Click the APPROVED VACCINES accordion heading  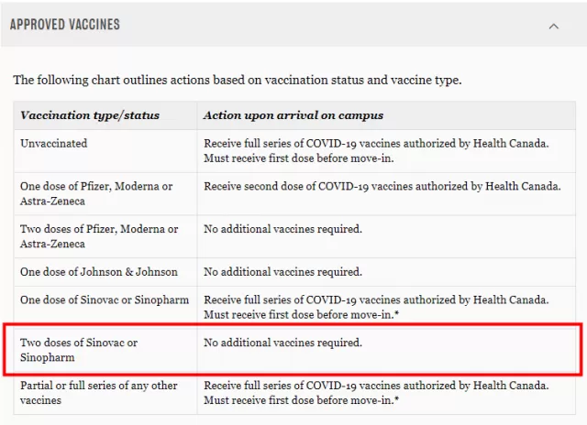tap(65, 25)
